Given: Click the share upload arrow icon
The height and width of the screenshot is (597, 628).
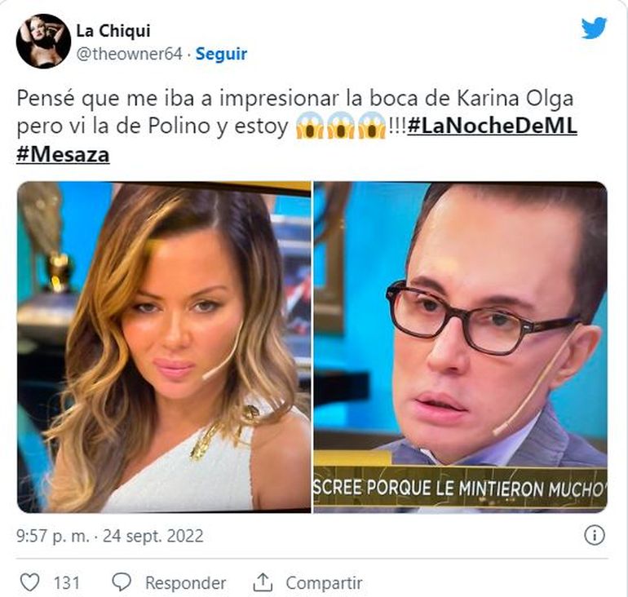Looking at the screenshot, I should click(263, 582).
